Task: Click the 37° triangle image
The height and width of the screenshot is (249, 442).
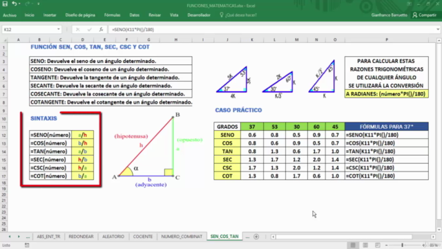Action: click(x=233, y=82)
